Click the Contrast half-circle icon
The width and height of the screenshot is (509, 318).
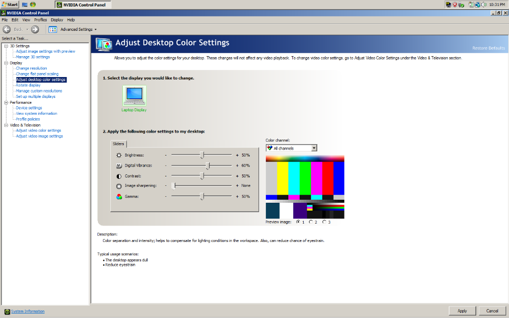pyautogui.click(x=119, y=176)
